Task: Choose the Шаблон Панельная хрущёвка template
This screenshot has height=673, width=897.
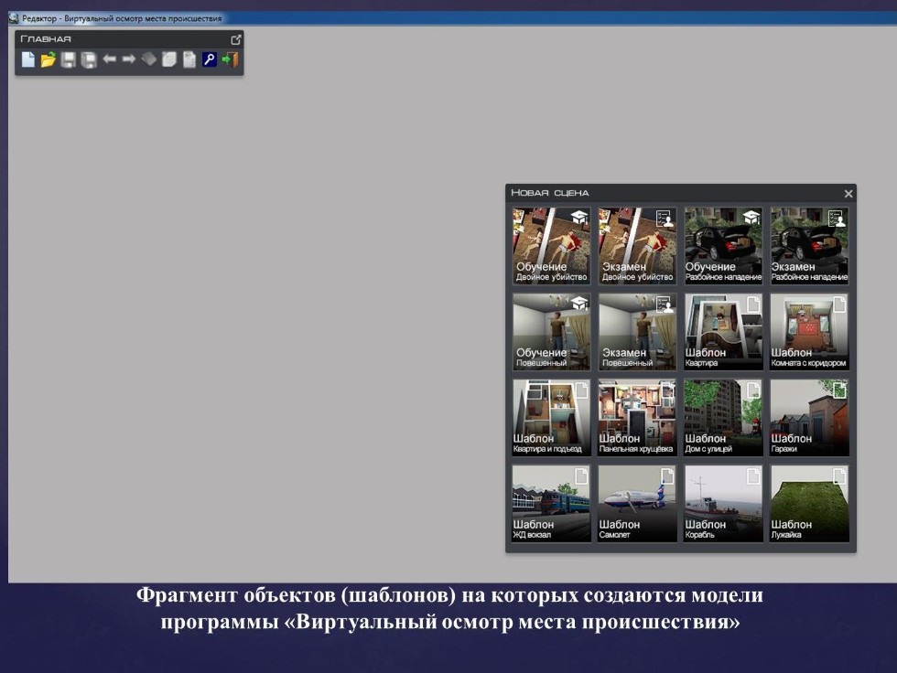Action: [x=637, y=416]
